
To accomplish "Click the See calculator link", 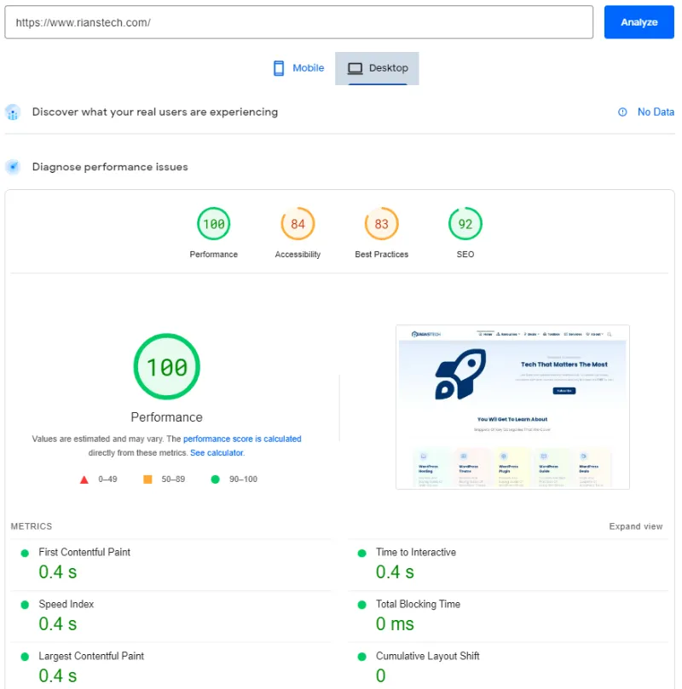I will tap(216, 452).
